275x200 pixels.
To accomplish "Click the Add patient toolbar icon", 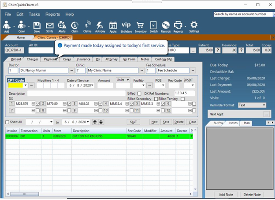I will pos(7,26).
